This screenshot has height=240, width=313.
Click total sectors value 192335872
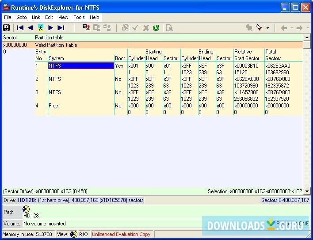tap(277, 86)
